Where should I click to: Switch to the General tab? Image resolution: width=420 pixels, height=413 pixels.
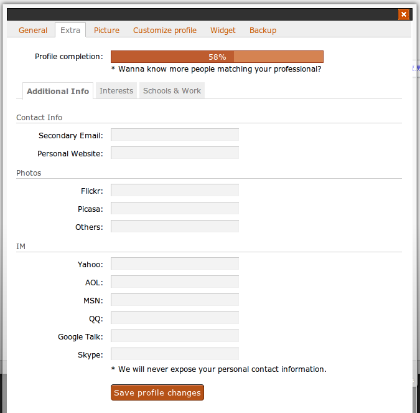(x=33, y=31)
